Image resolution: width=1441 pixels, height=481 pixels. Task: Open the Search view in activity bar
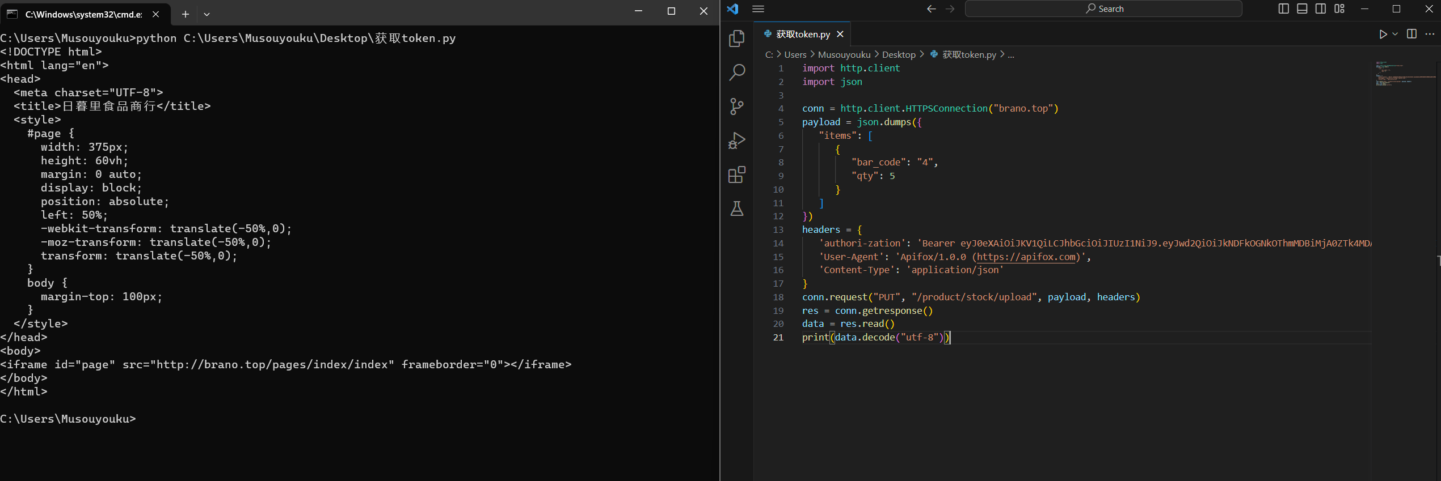(x=736, y=73)
